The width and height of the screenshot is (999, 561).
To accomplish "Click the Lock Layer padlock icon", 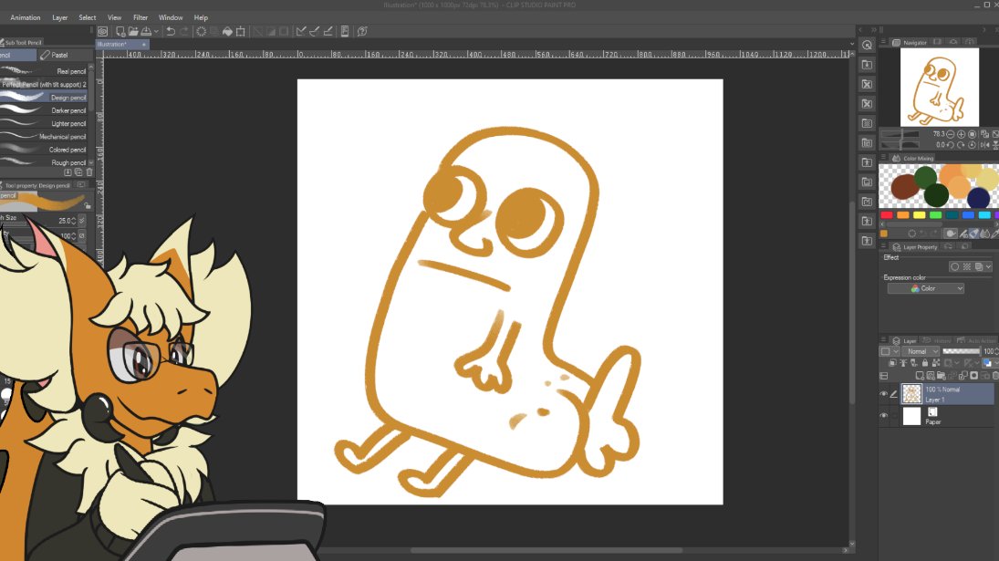I will (925, 363).
